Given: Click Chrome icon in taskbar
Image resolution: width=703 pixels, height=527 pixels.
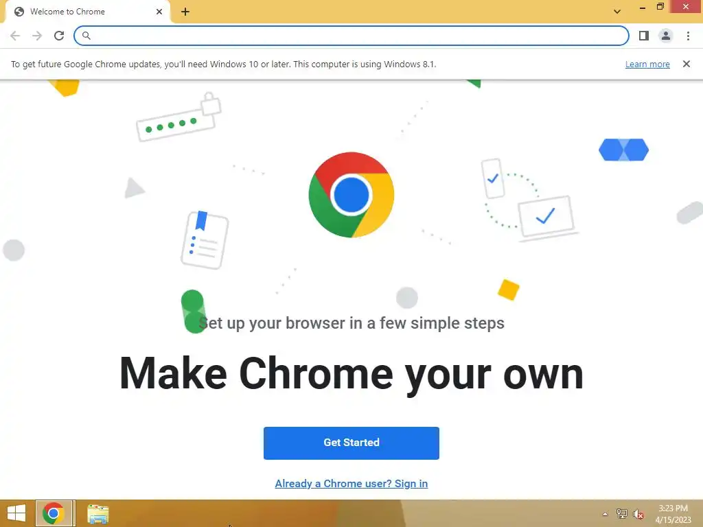Looking at the screenshot, I should 54,513.
